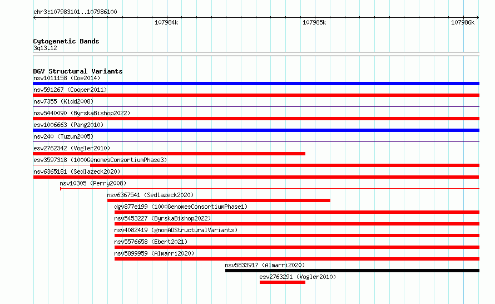Click the nsv1011158 (Coe2014) label
495x304 pixels.
click(67, 78)
